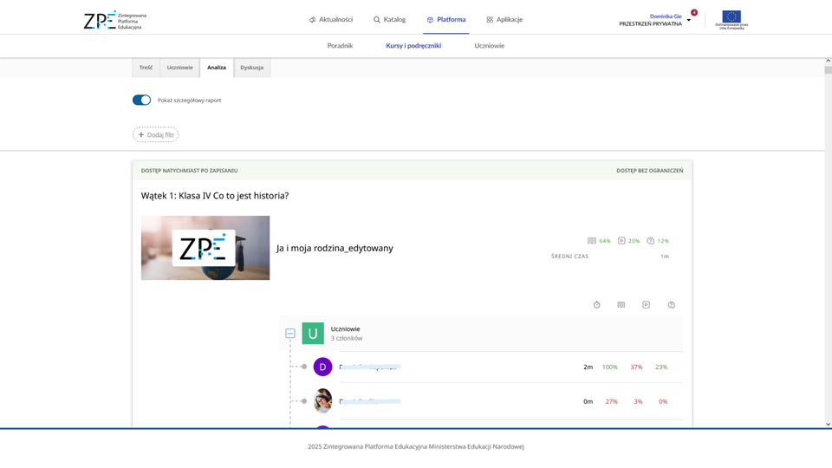Collapse the Uczniowie group tree
The image size is (832, 468).
290,334
